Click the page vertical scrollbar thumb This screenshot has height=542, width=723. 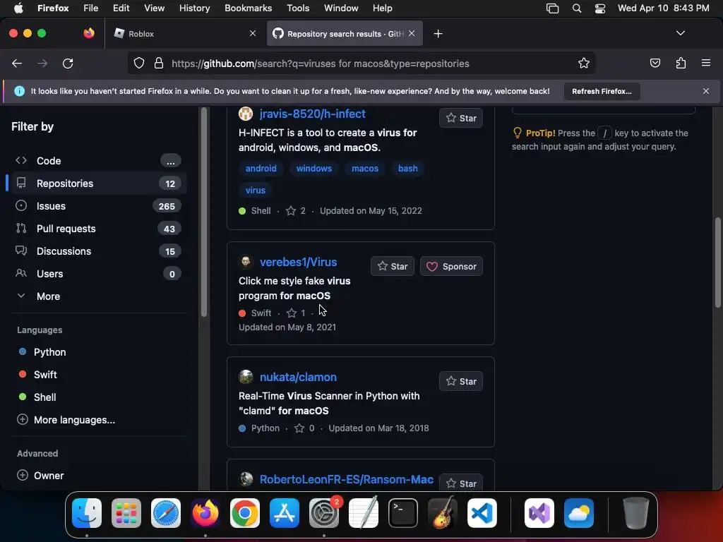(717, 263)
